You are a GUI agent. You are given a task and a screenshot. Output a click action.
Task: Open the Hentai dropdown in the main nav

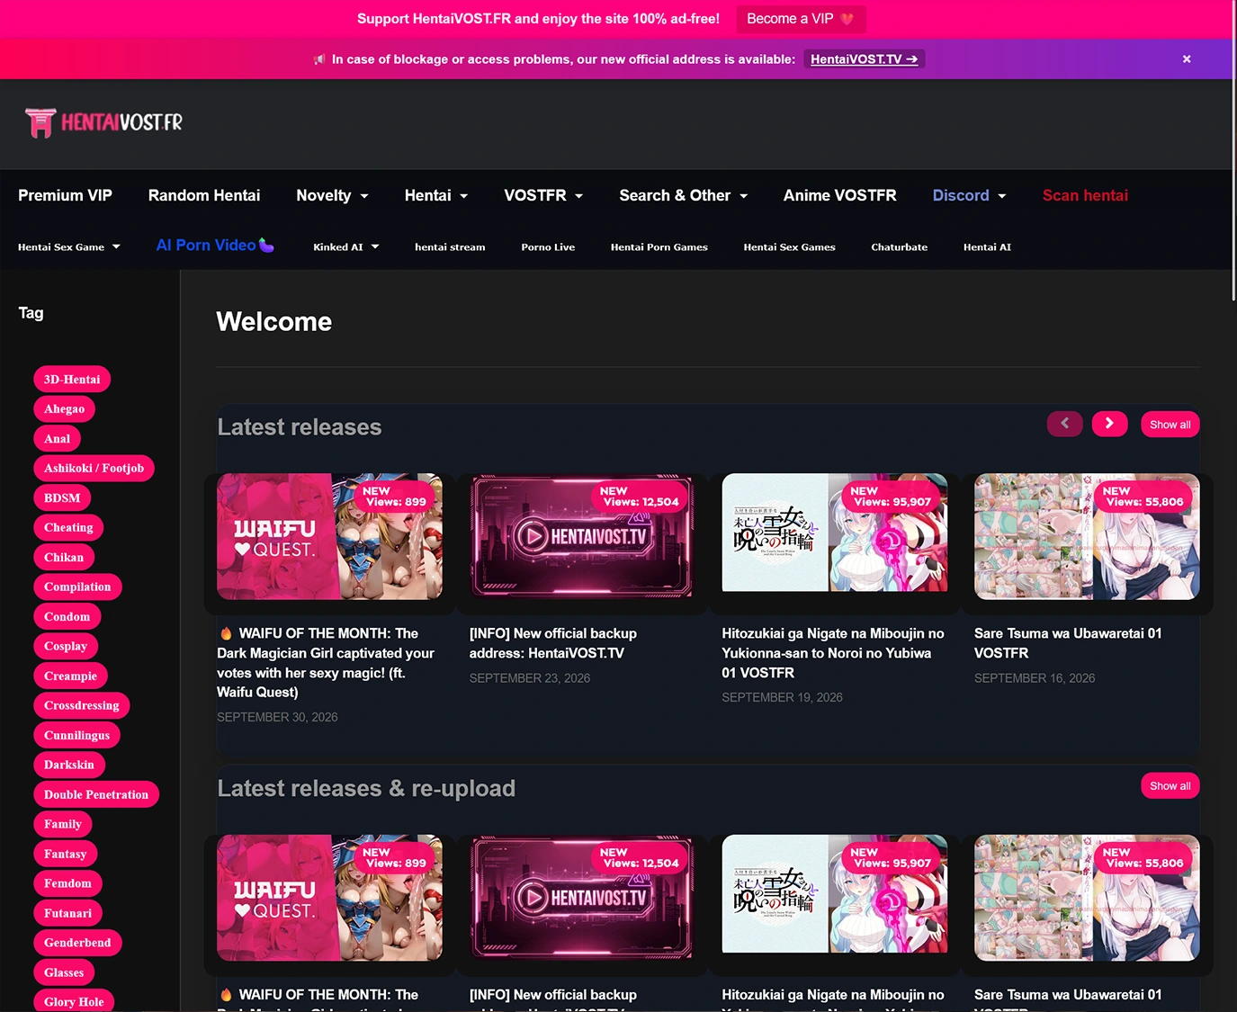[436, 196]
